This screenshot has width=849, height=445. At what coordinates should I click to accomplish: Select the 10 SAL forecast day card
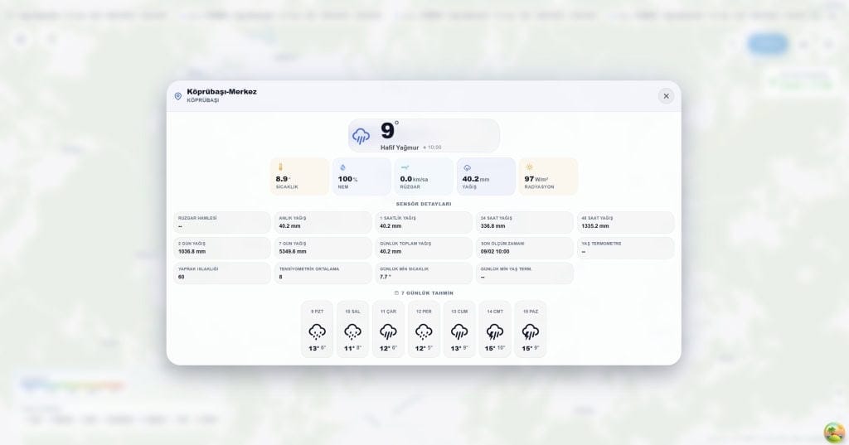click(353, 329)
